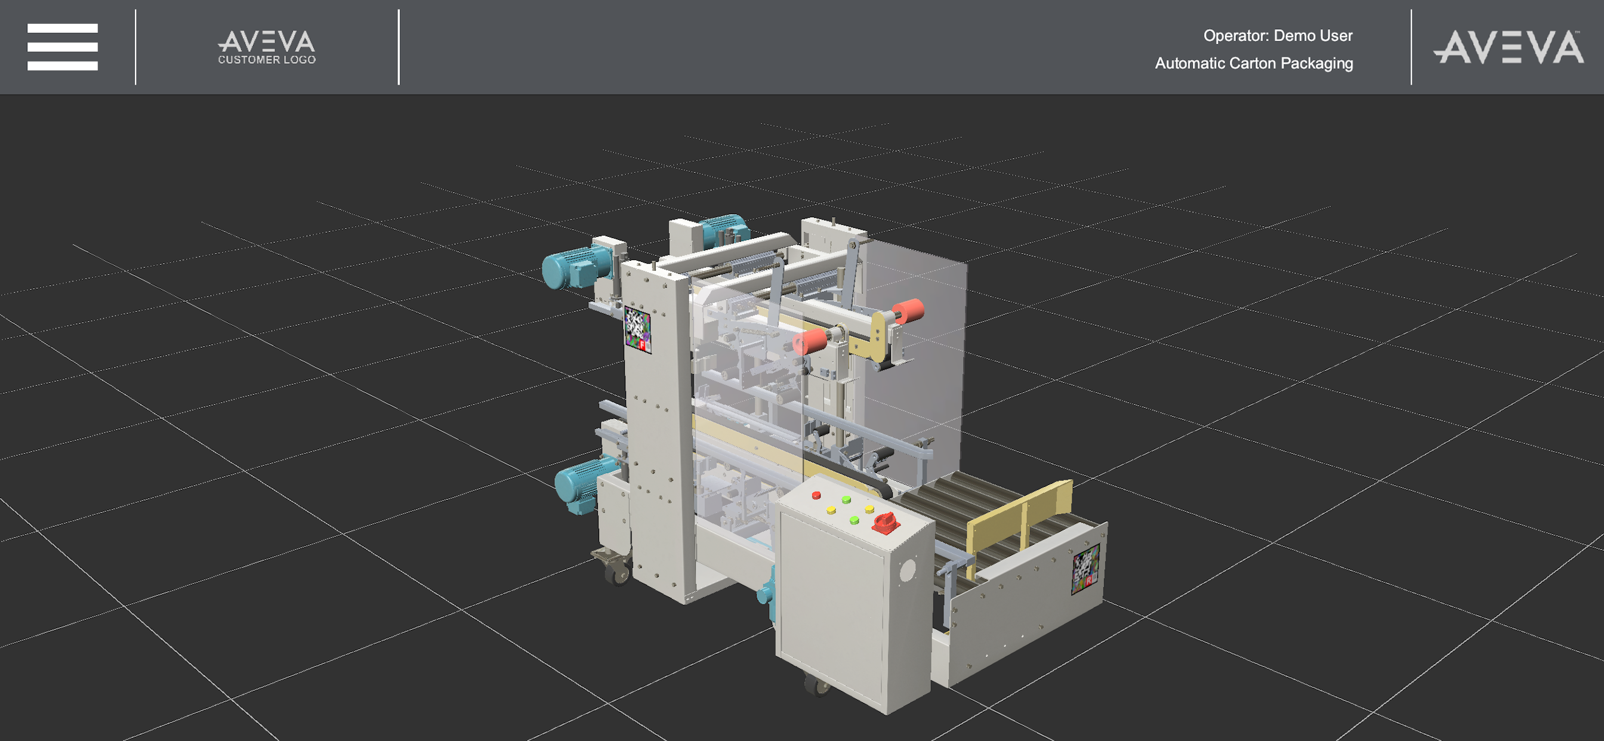The image size is (1604, 741).
Task: Click the QR marker on the upright frame
Action: (637, 329)
